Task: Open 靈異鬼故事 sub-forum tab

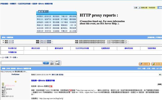Action: point(59,48)
